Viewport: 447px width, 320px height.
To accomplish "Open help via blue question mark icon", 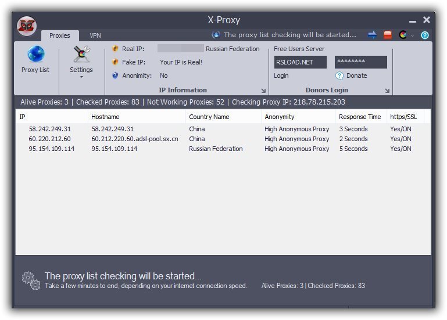I will (x=425, y=35).
